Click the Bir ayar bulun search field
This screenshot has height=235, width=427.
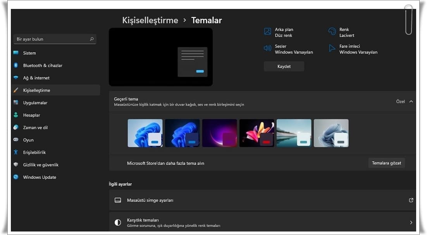tap(55, 39)
